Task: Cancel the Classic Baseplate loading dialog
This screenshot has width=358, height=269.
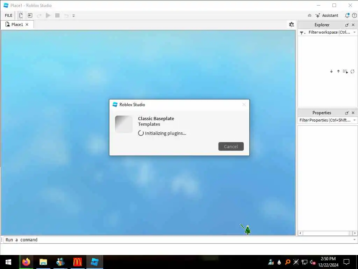Action: (x=231, y=146)
